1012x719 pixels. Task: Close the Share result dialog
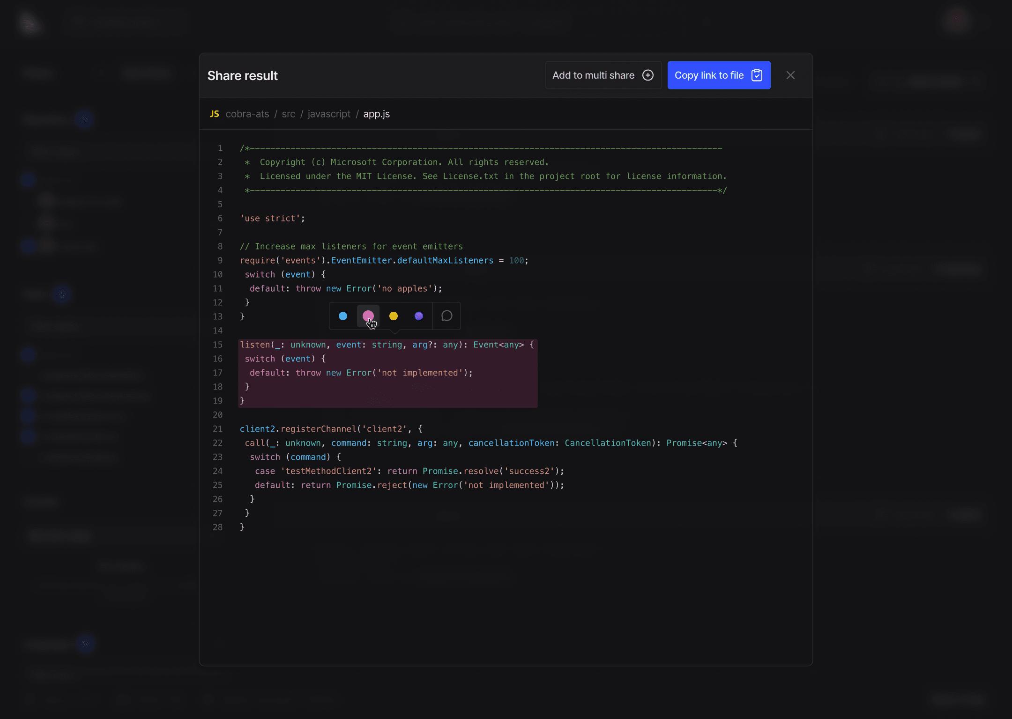tap(790, 75)
